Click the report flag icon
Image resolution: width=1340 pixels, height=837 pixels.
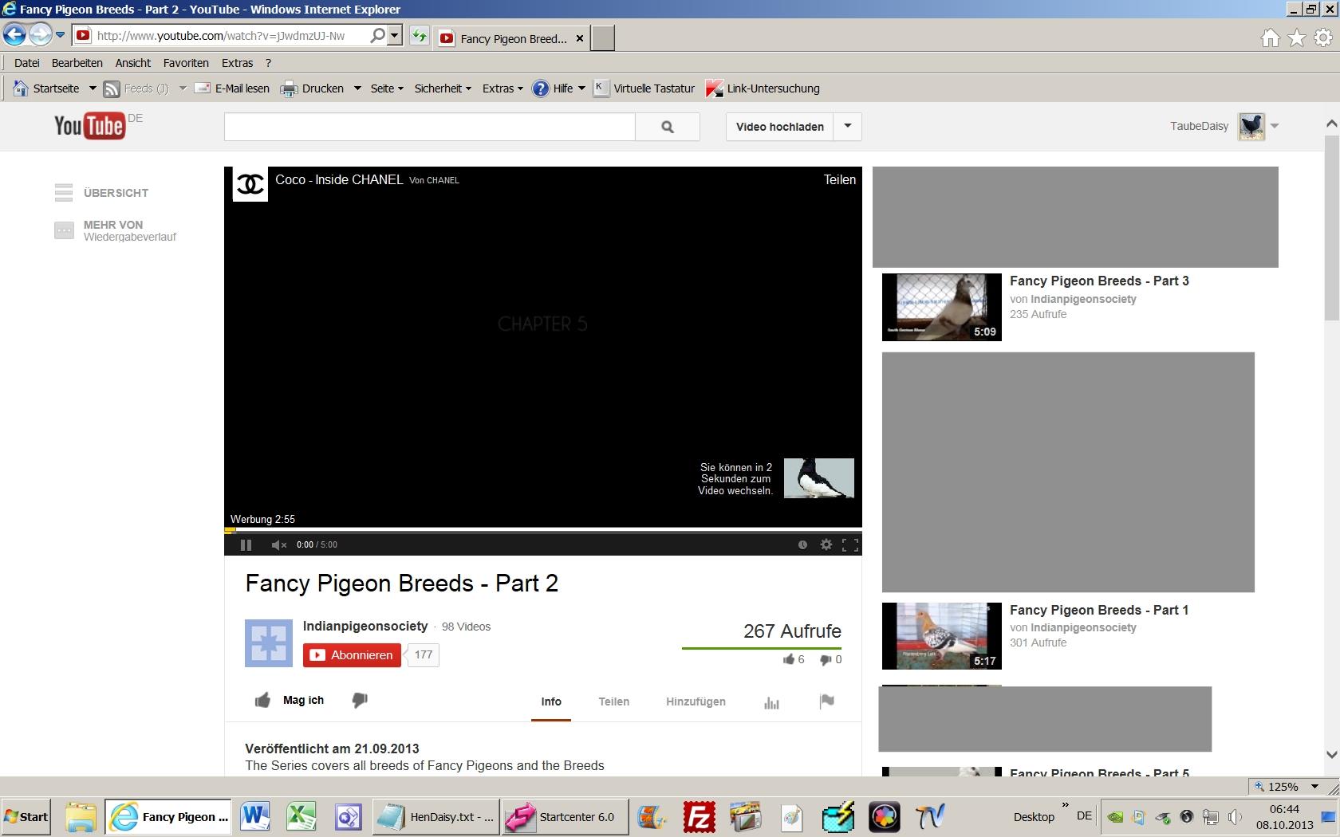click(826, 701)
